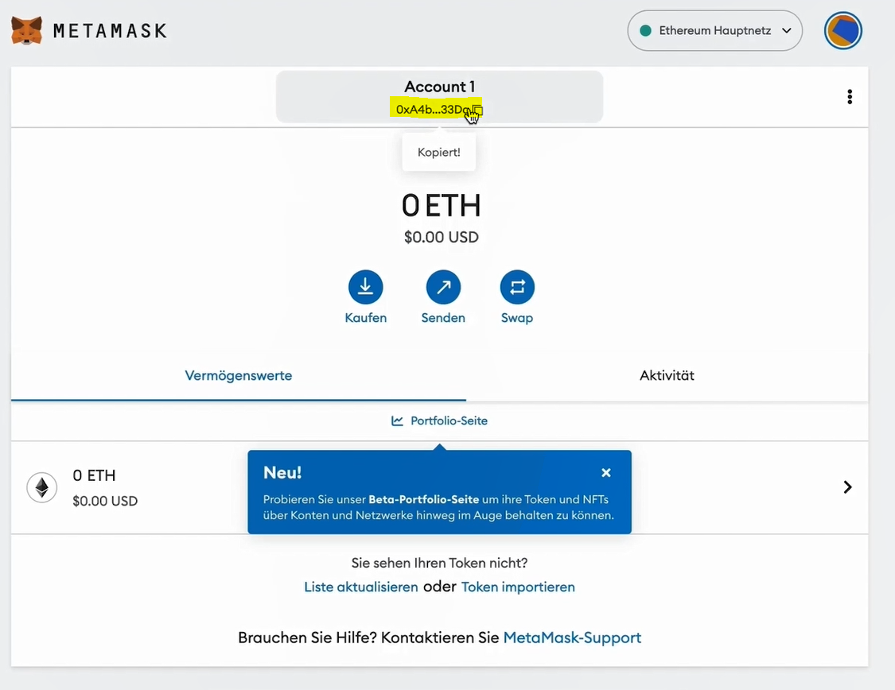895x690 pixels.
Task: Open the account avatar menu
Action: point(842,31)
